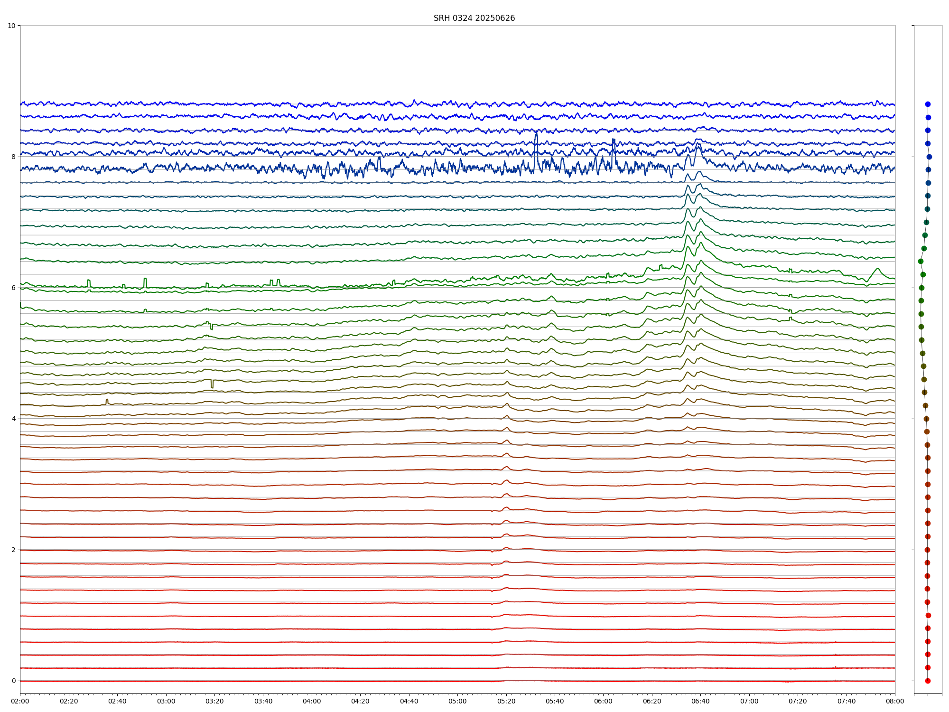
Task: Click the 03:20 time axis label
Action: 214,701
